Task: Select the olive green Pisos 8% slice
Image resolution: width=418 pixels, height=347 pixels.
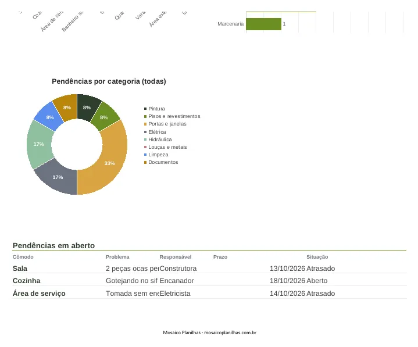Action: point(105,116)
